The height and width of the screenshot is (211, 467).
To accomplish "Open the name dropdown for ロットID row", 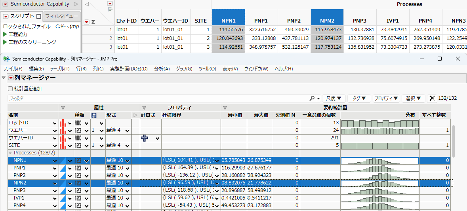I will pos(55,123).
